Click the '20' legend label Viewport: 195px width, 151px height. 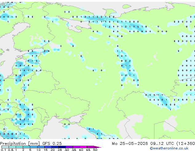[x=53, y=150]
